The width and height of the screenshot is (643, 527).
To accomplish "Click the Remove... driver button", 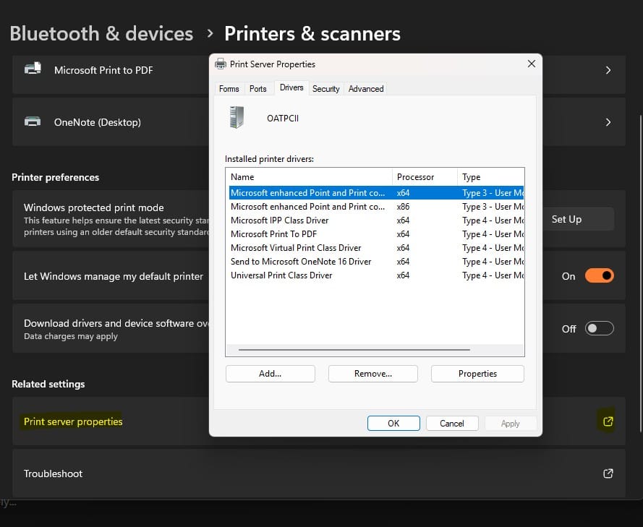I will tap(373, 374).
